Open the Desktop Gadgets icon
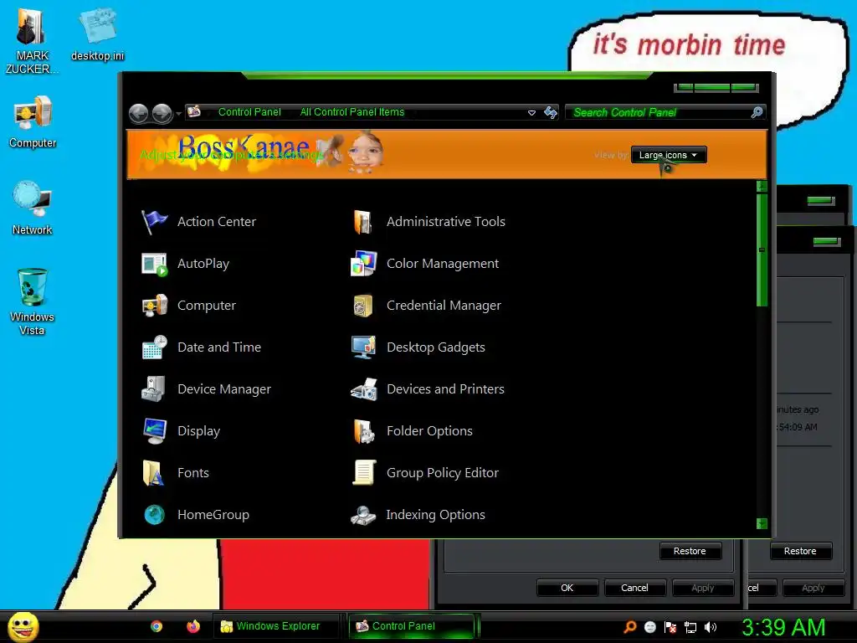Image resolution: width=857 pixels, height=643 pixels. point(363,347)
